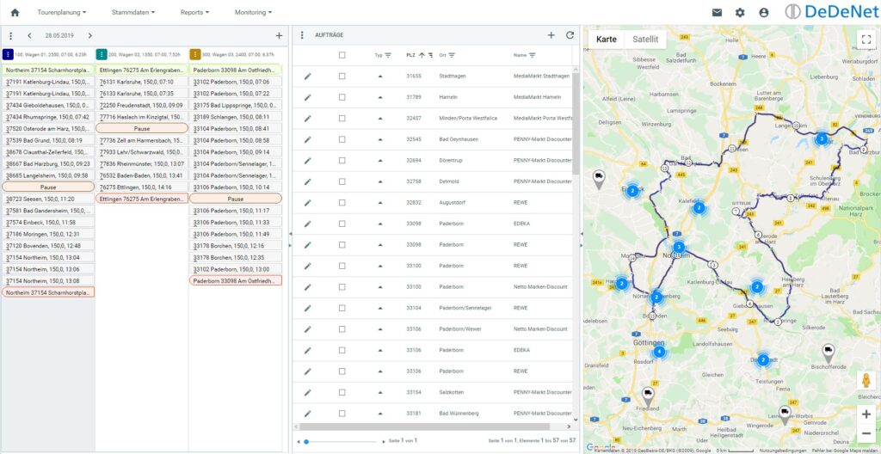Image resolution: width=881 pixels, height=454 pixels.
Task: Tick the checkbox for the Hameln order
Action: (x=342, y=97)
